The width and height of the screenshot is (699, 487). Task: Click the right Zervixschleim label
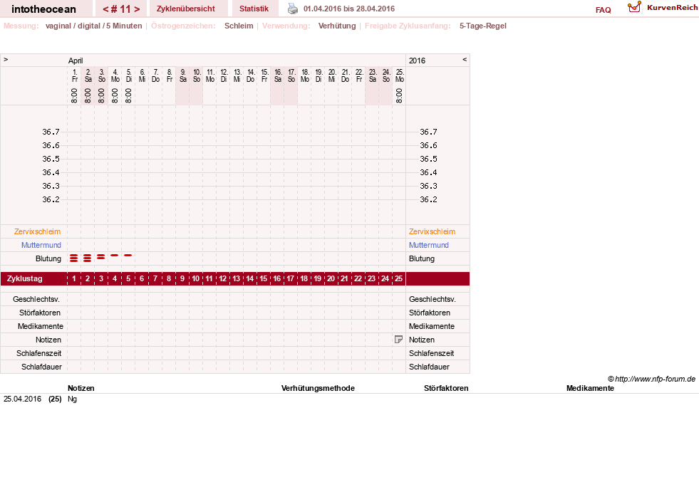tap(432, 231)
